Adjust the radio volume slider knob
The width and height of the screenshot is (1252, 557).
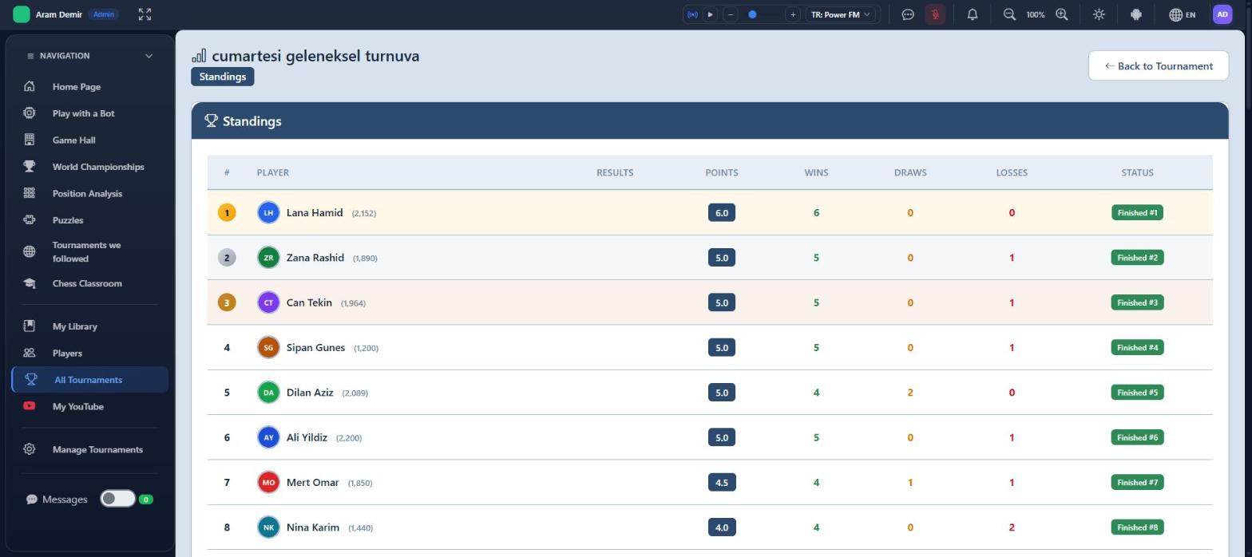[x=752, y=14]
